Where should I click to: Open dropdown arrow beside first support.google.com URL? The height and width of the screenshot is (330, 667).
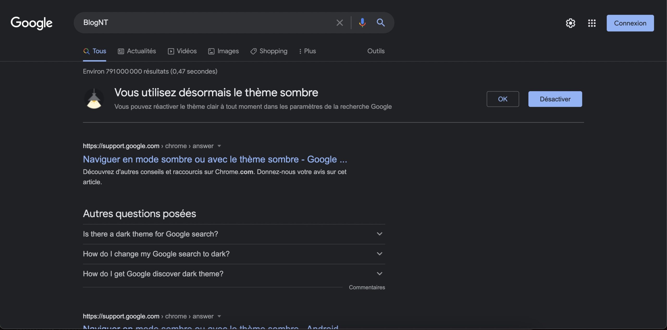click(219, 146)
